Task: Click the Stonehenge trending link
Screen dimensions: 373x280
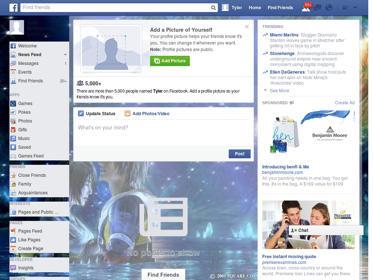Action: point(282,54)
